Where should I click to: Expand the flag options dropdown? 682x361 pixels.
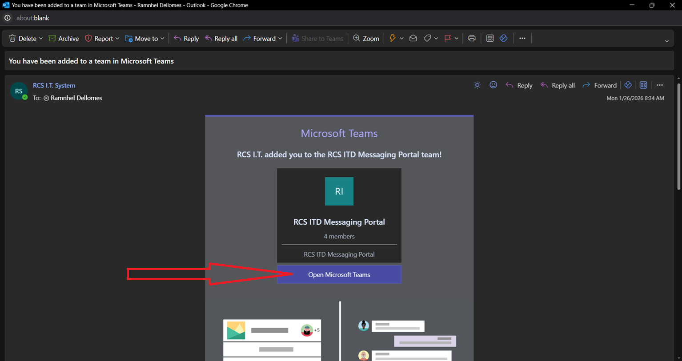coord(457,39)
